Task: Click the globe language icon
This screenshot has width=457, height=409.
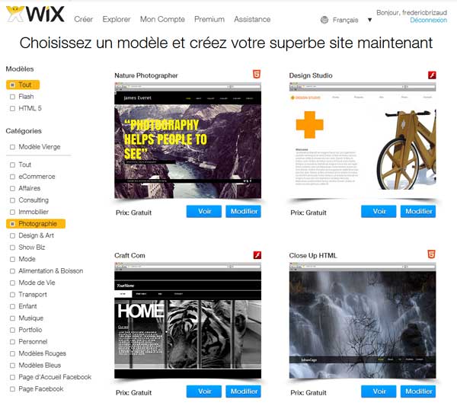Action: tap(324, 20)
